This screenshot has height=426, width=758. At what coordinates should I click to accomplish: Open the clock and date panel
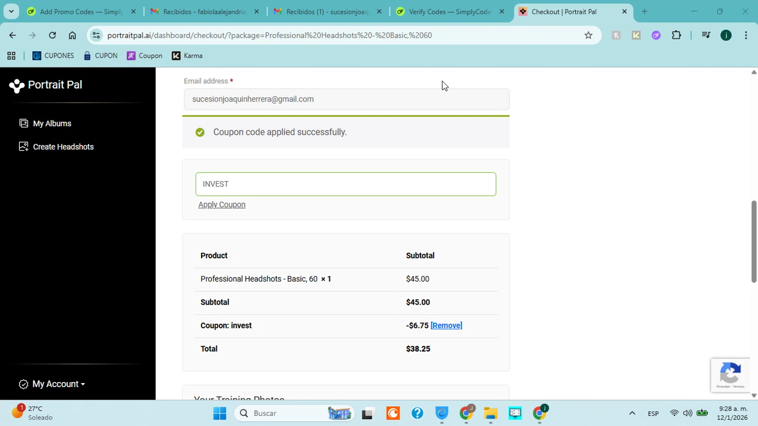tap(733, 413)
